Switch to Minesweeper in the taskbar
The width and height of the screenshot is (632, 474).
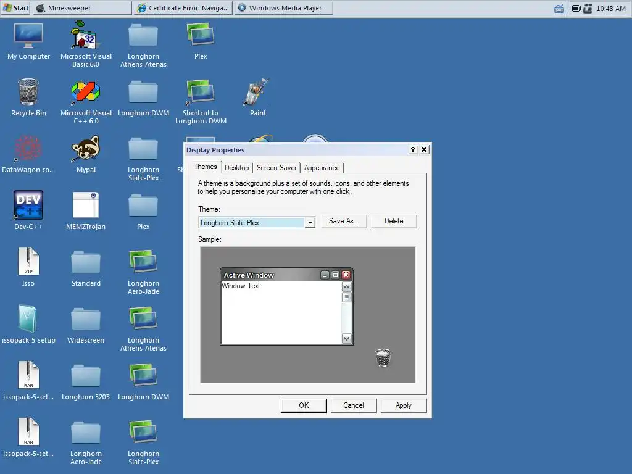82,7
